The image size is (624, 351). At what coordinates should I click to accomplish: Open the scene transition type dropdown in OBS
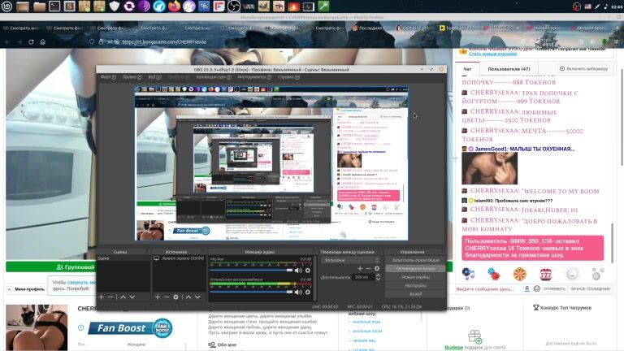pos(350,260)
